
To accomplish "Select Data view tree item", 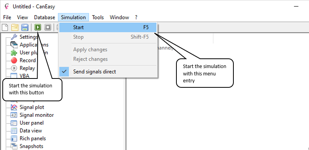I will (31, 131).
